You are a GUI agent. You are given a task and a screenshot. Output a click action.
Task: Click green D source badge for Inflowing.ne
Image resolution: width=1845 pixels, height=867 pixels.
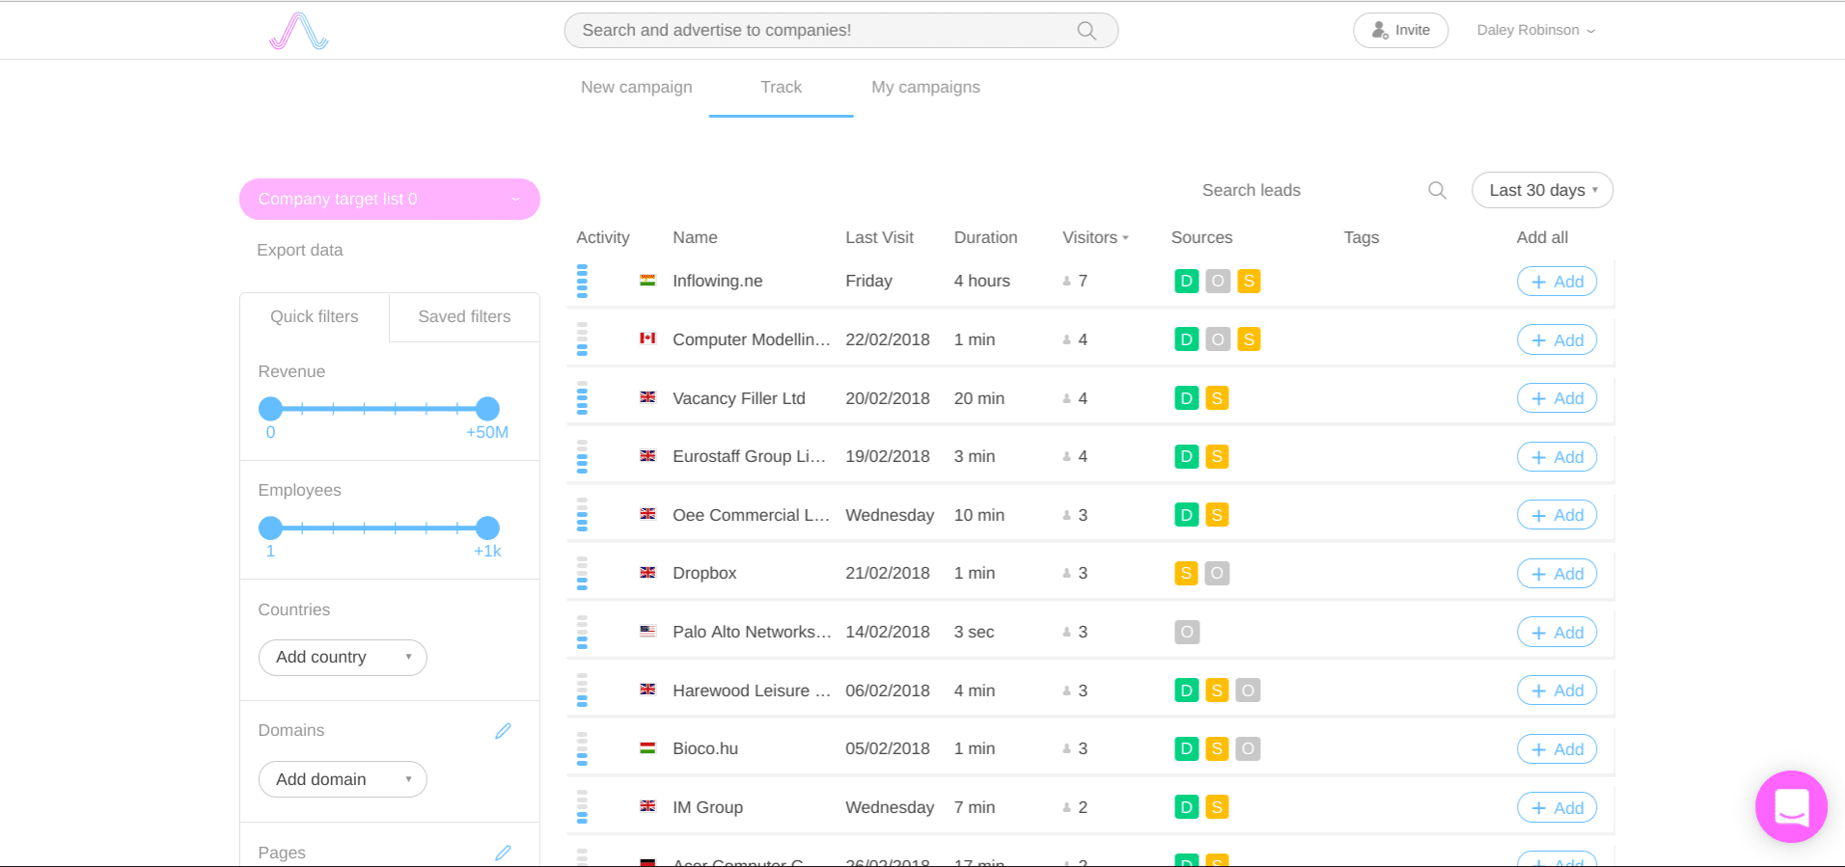click(1186, 282)
